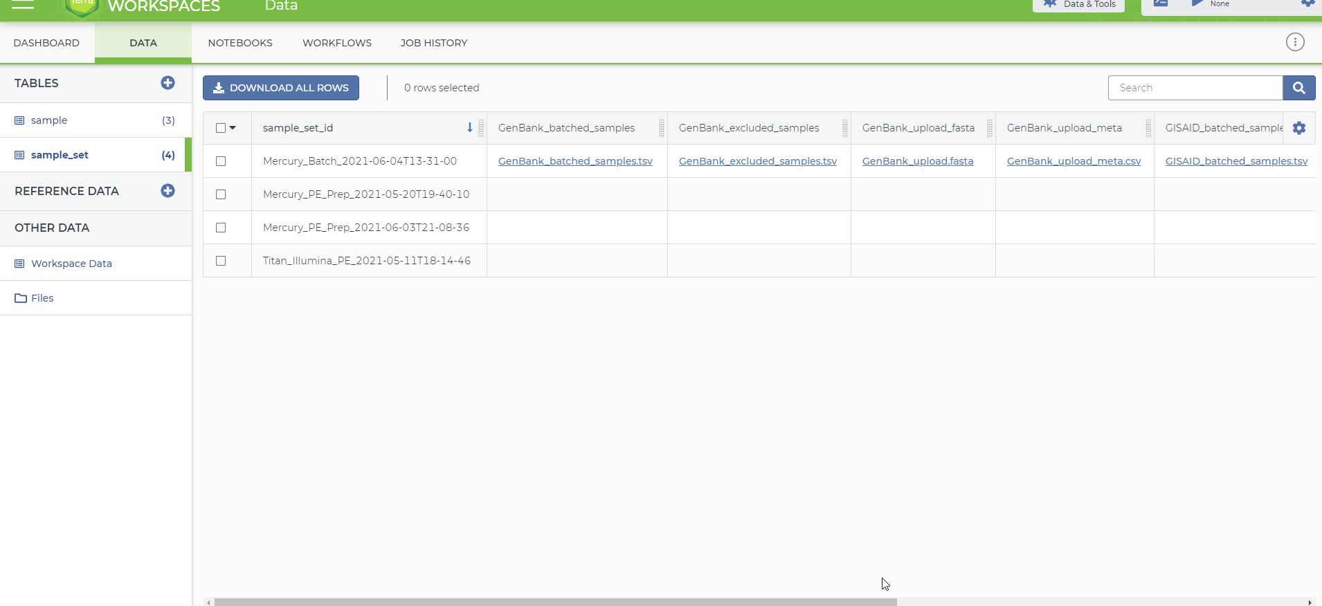Click the horizontal table scrollbar
Image resolution: width=1322 pixels, height=606 pixels.
(555, 602)
